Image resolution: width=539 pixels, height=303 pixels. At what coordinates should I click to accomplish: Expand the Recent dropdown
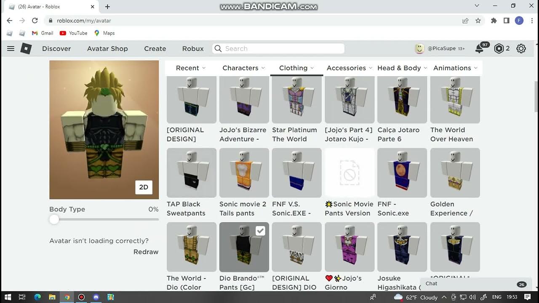coord(191,68)
